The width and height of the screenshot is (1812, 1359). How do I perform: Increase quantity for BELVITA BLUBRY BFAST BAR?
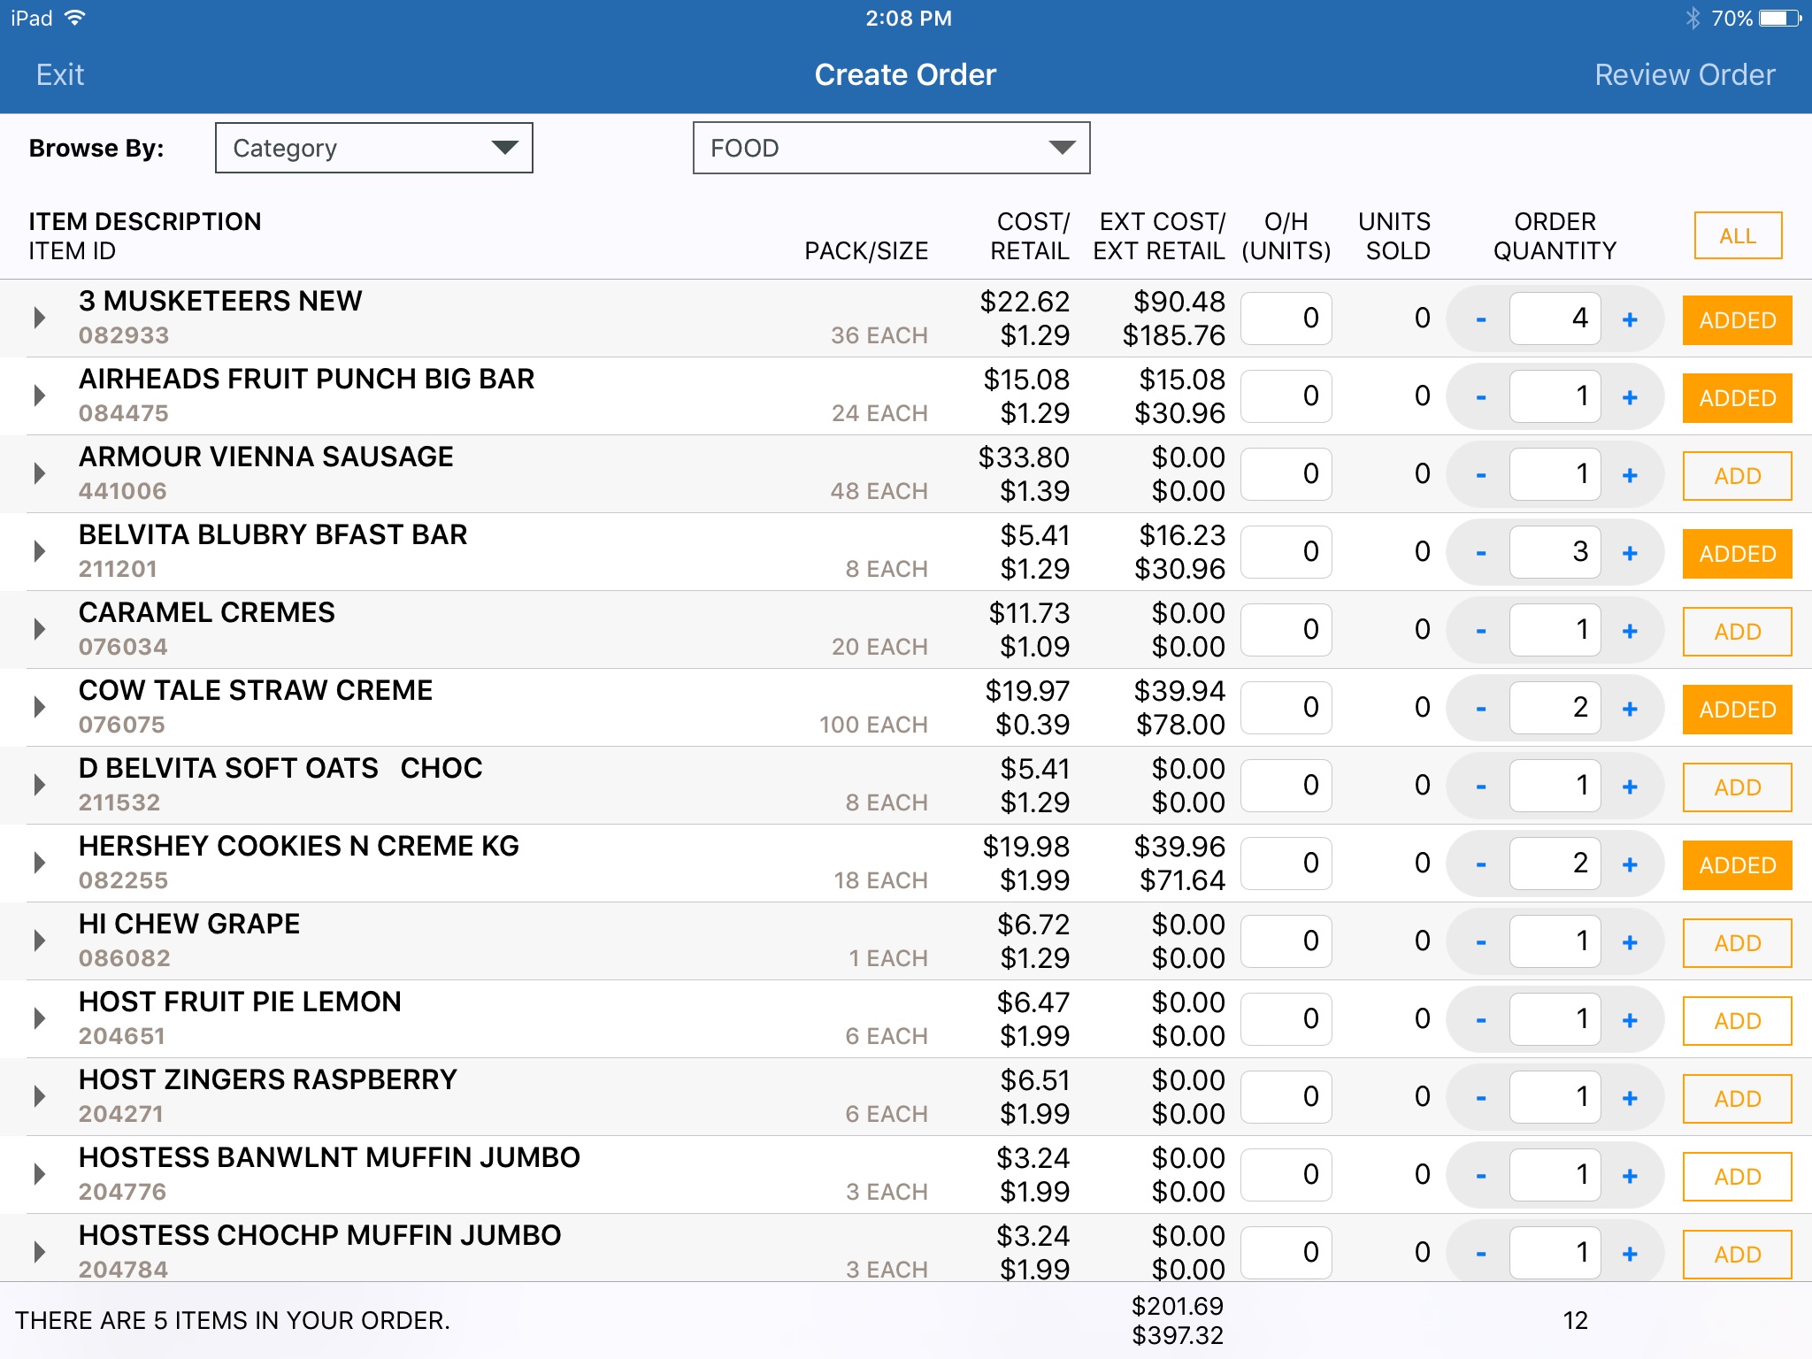(x=1630, y=553)
